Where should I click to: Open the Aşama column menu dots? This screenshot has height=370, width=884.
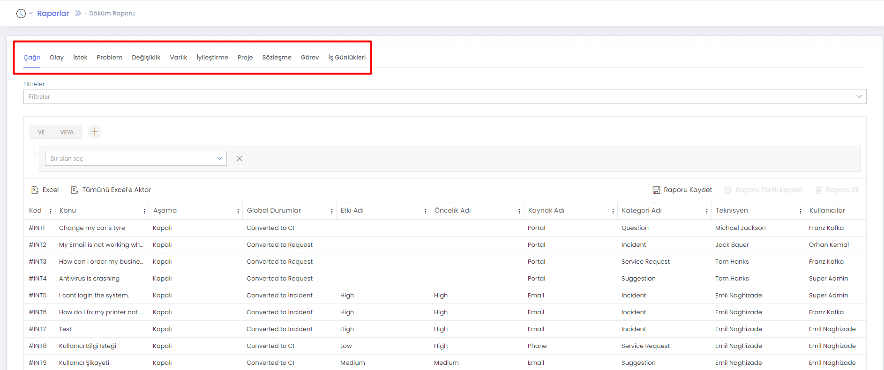238,211
